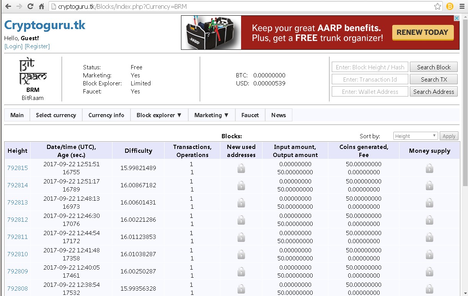The width and height of the screenshot is (468, 296).
Task: Click the Height column header
Action: 18,150
